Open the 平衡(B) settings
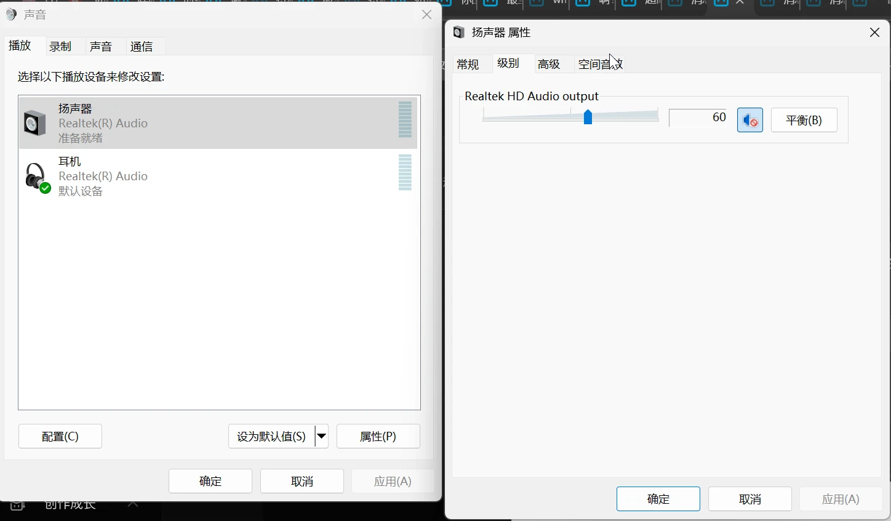The image size is (891, 521). click(804, 120)
